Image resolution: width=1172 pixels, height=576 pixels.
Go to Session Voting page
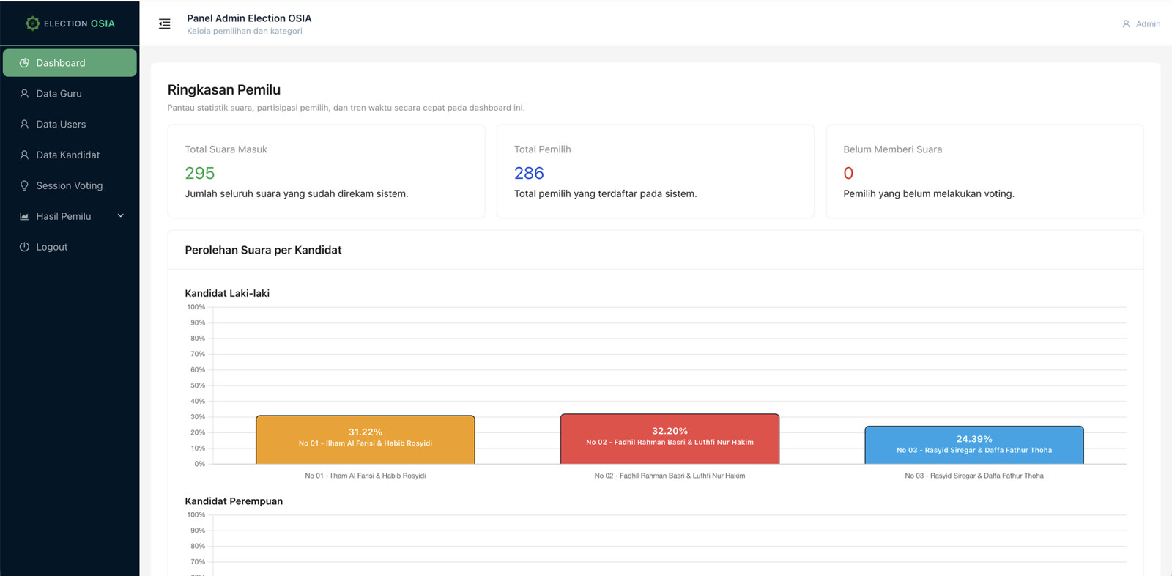point(70,186)
